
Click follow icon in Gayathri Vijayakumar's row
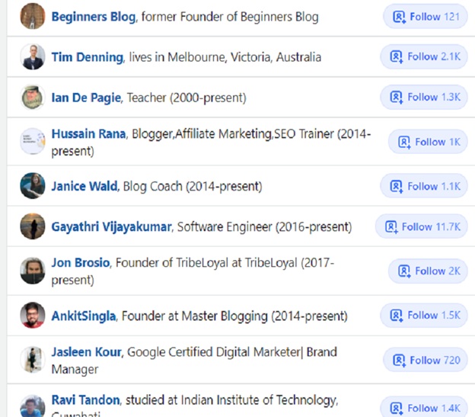coord(391,227)
